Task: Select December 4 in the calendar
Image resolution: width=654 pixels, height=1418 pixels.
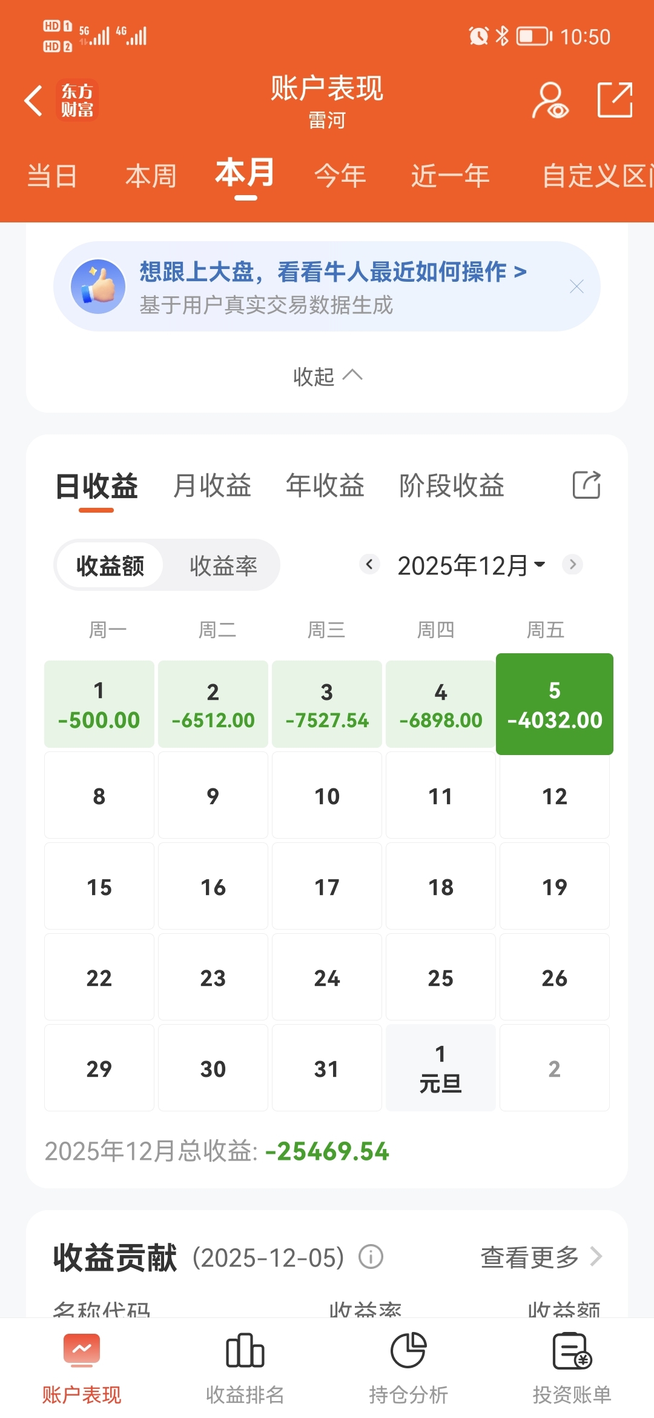Action: [x=441, y=704]
